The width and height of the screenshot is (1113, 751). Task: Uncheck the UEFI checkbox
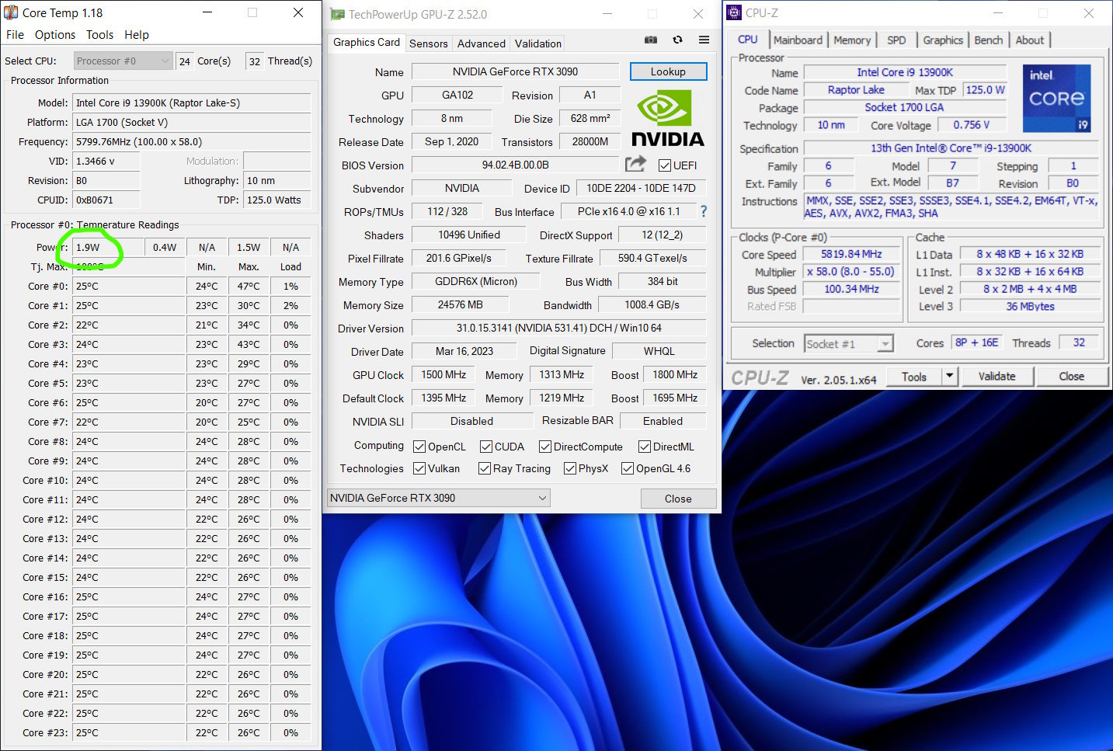click(665, 165)
